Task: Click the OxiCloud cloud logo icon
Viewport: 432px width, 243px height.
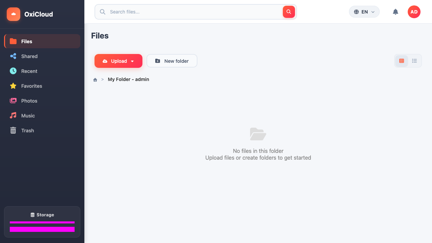Action: pos(13,14)
